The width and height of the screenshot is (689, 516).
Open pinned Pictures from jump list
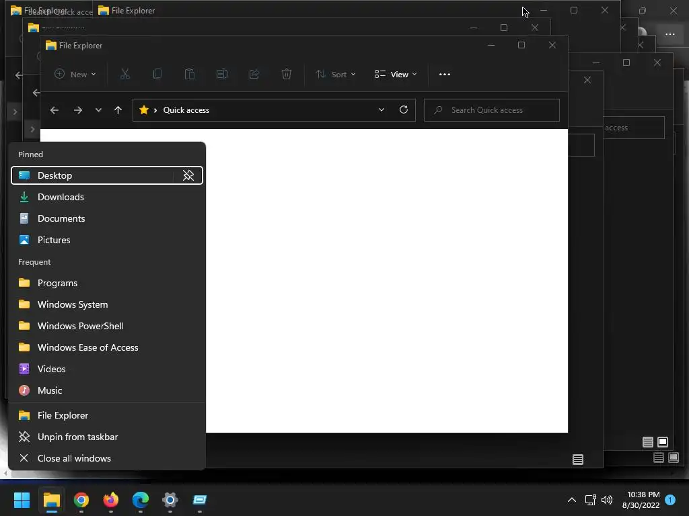tap(107, 240)
